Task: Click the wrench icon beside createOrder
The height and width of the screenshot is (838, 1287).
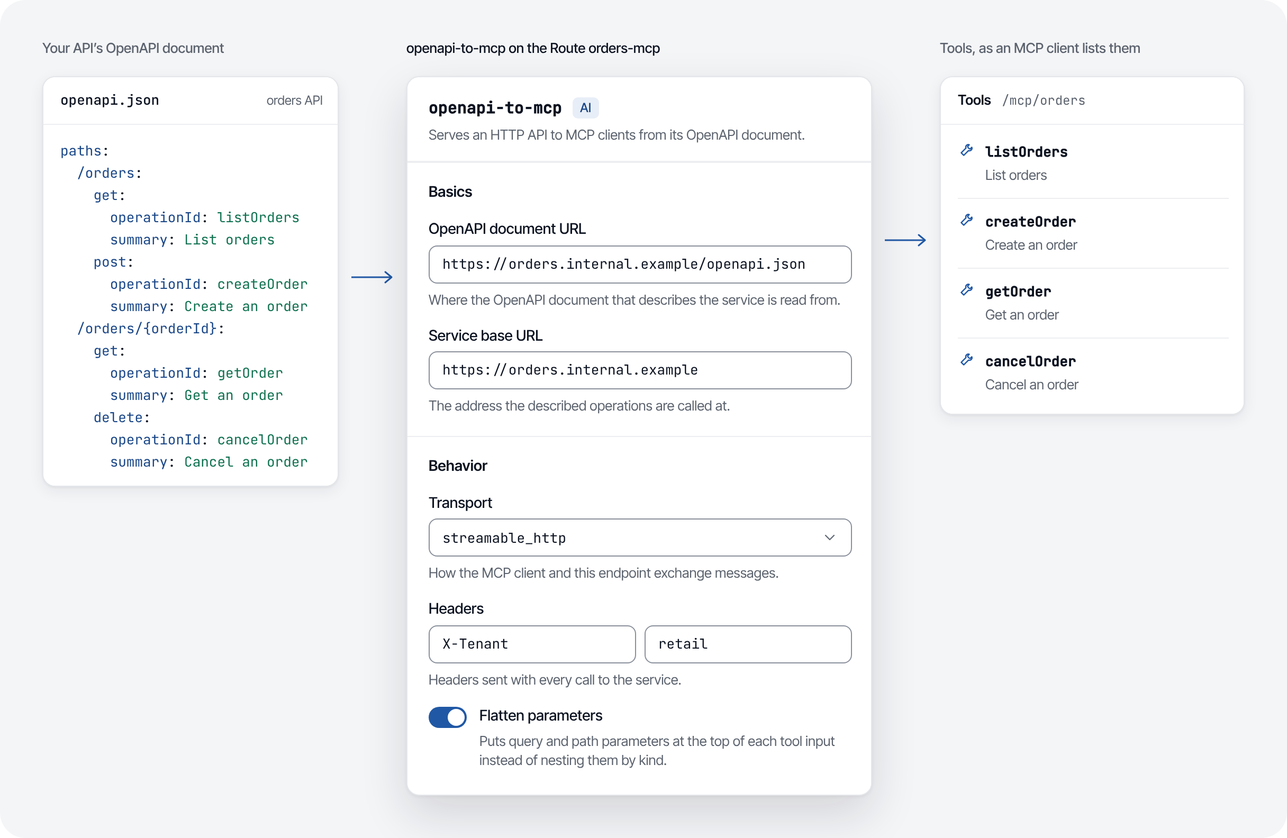Action: [966, 220]
